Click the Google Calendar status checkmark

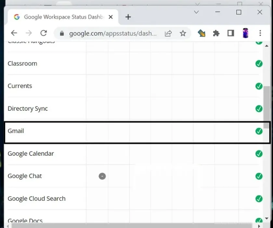259,154
